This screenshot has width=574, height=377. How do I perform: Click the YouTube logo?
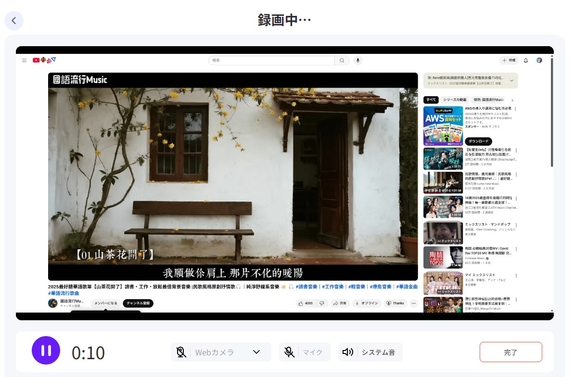click(44, 60)
